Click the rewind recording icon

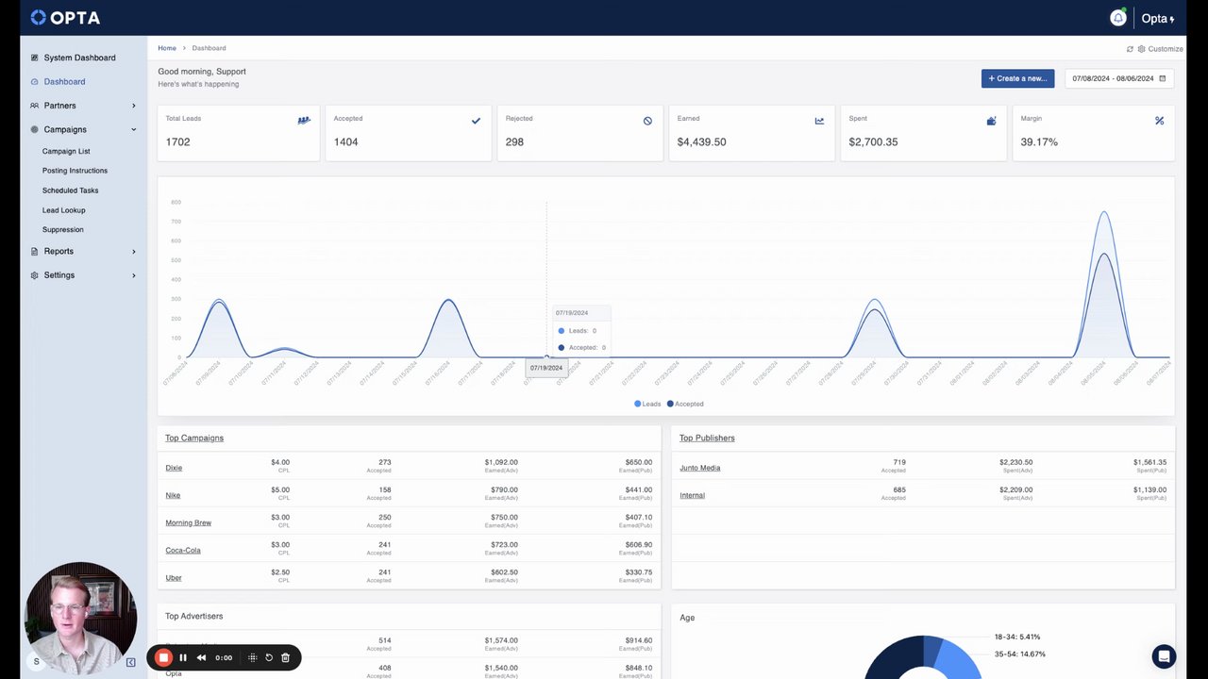click(201, 657)
